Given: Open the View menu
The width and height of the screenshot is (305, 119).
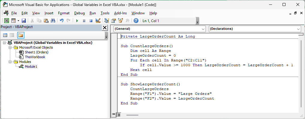Looking at the screenshot, I should tap(36, 13).
